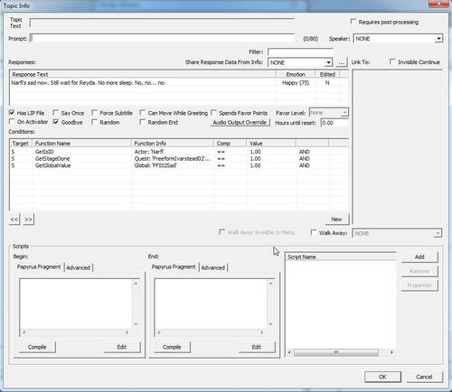The image size is (452, 392).
Task: Switch to Advanced tab under Begin
Action: [79, 267]
